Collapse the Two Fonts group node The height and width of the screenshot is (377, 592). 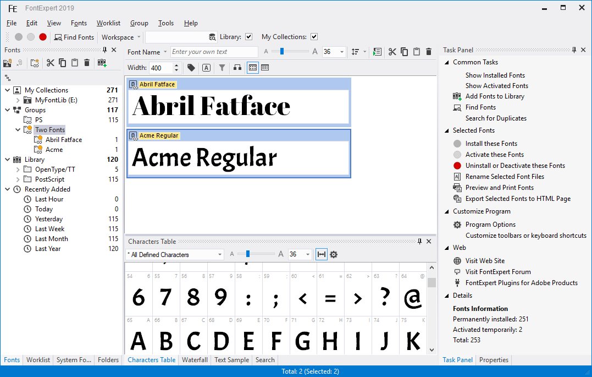pyautogui.click(x=18, y=130)
